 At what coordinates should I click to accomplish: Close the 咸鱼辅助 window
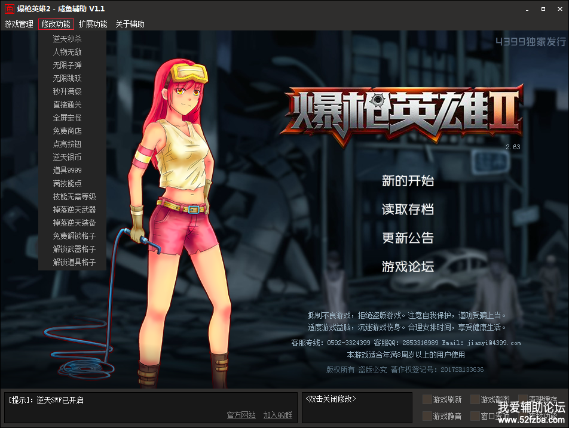[x=560, y=9]
